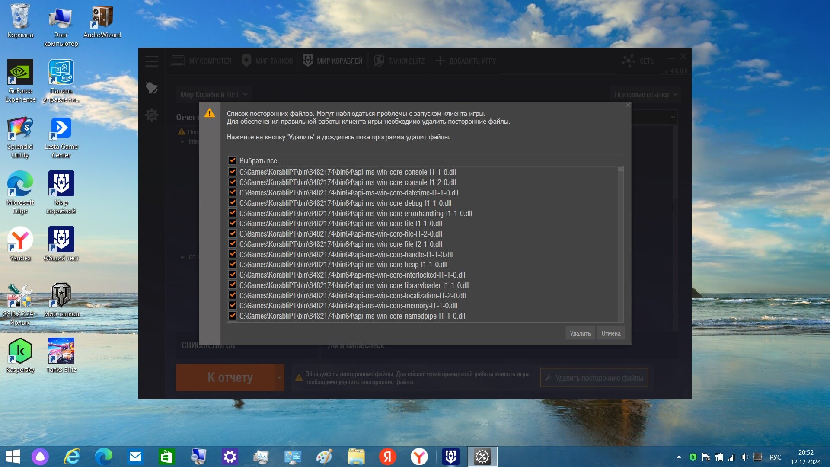Screen dimensions: 830x467
Task: Close the foreign files dialog with X
Action: coord(628,105)
